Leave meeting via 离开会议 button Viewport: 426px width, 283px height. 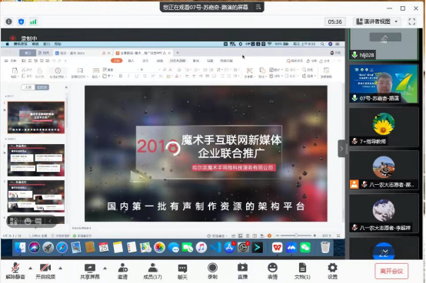point(391,271)
